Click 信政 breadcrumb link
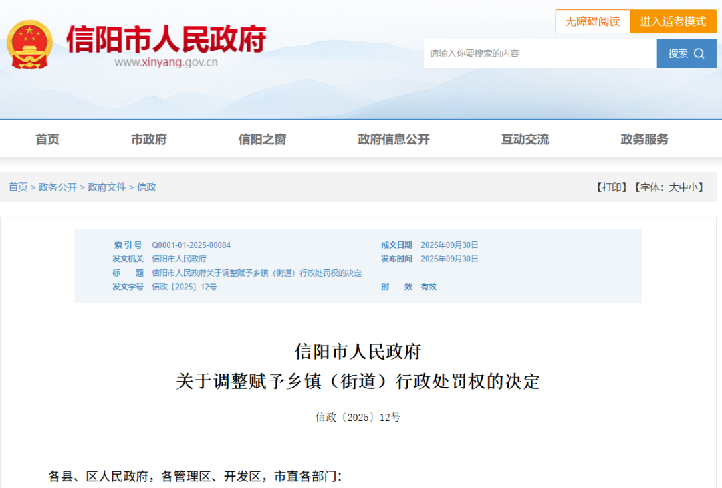722x488 pixels. pos(146,187)
